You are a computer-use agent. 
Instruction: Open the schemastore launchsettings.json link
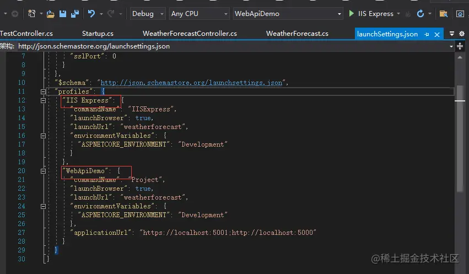[191, 83]
